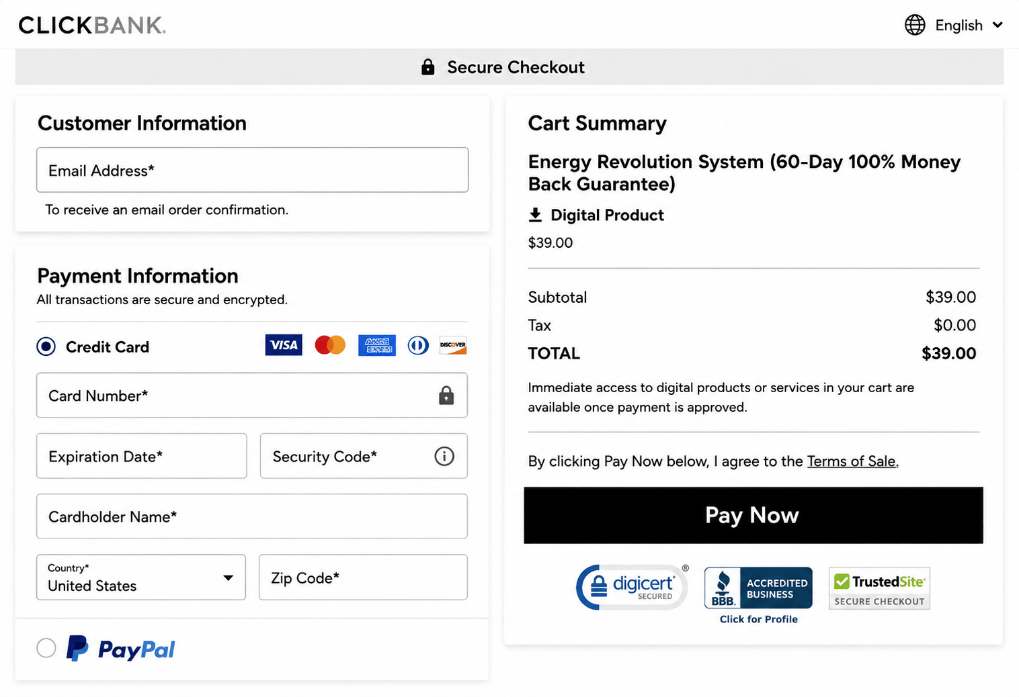The height and width of the screenshot is (697, 1019).
Task: Click the 'Subtotal' label
Action: click(x=557, y=297)
